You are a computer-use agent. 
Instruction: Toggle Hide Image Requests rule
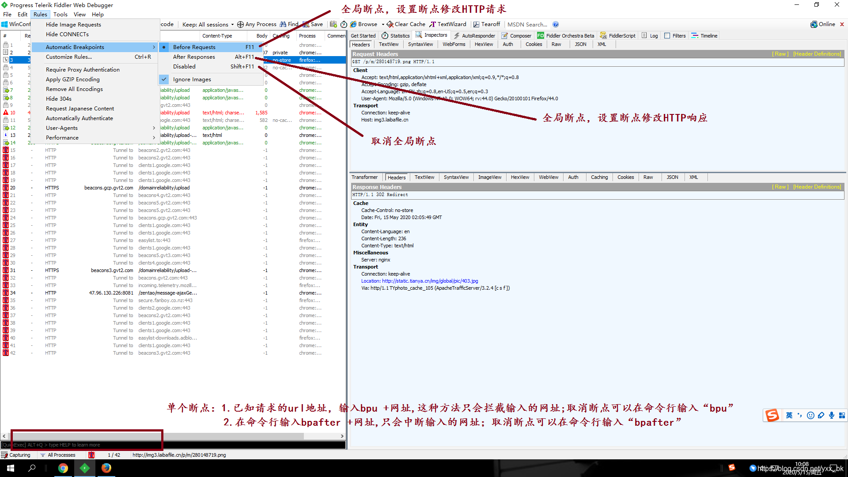(95, 24)
